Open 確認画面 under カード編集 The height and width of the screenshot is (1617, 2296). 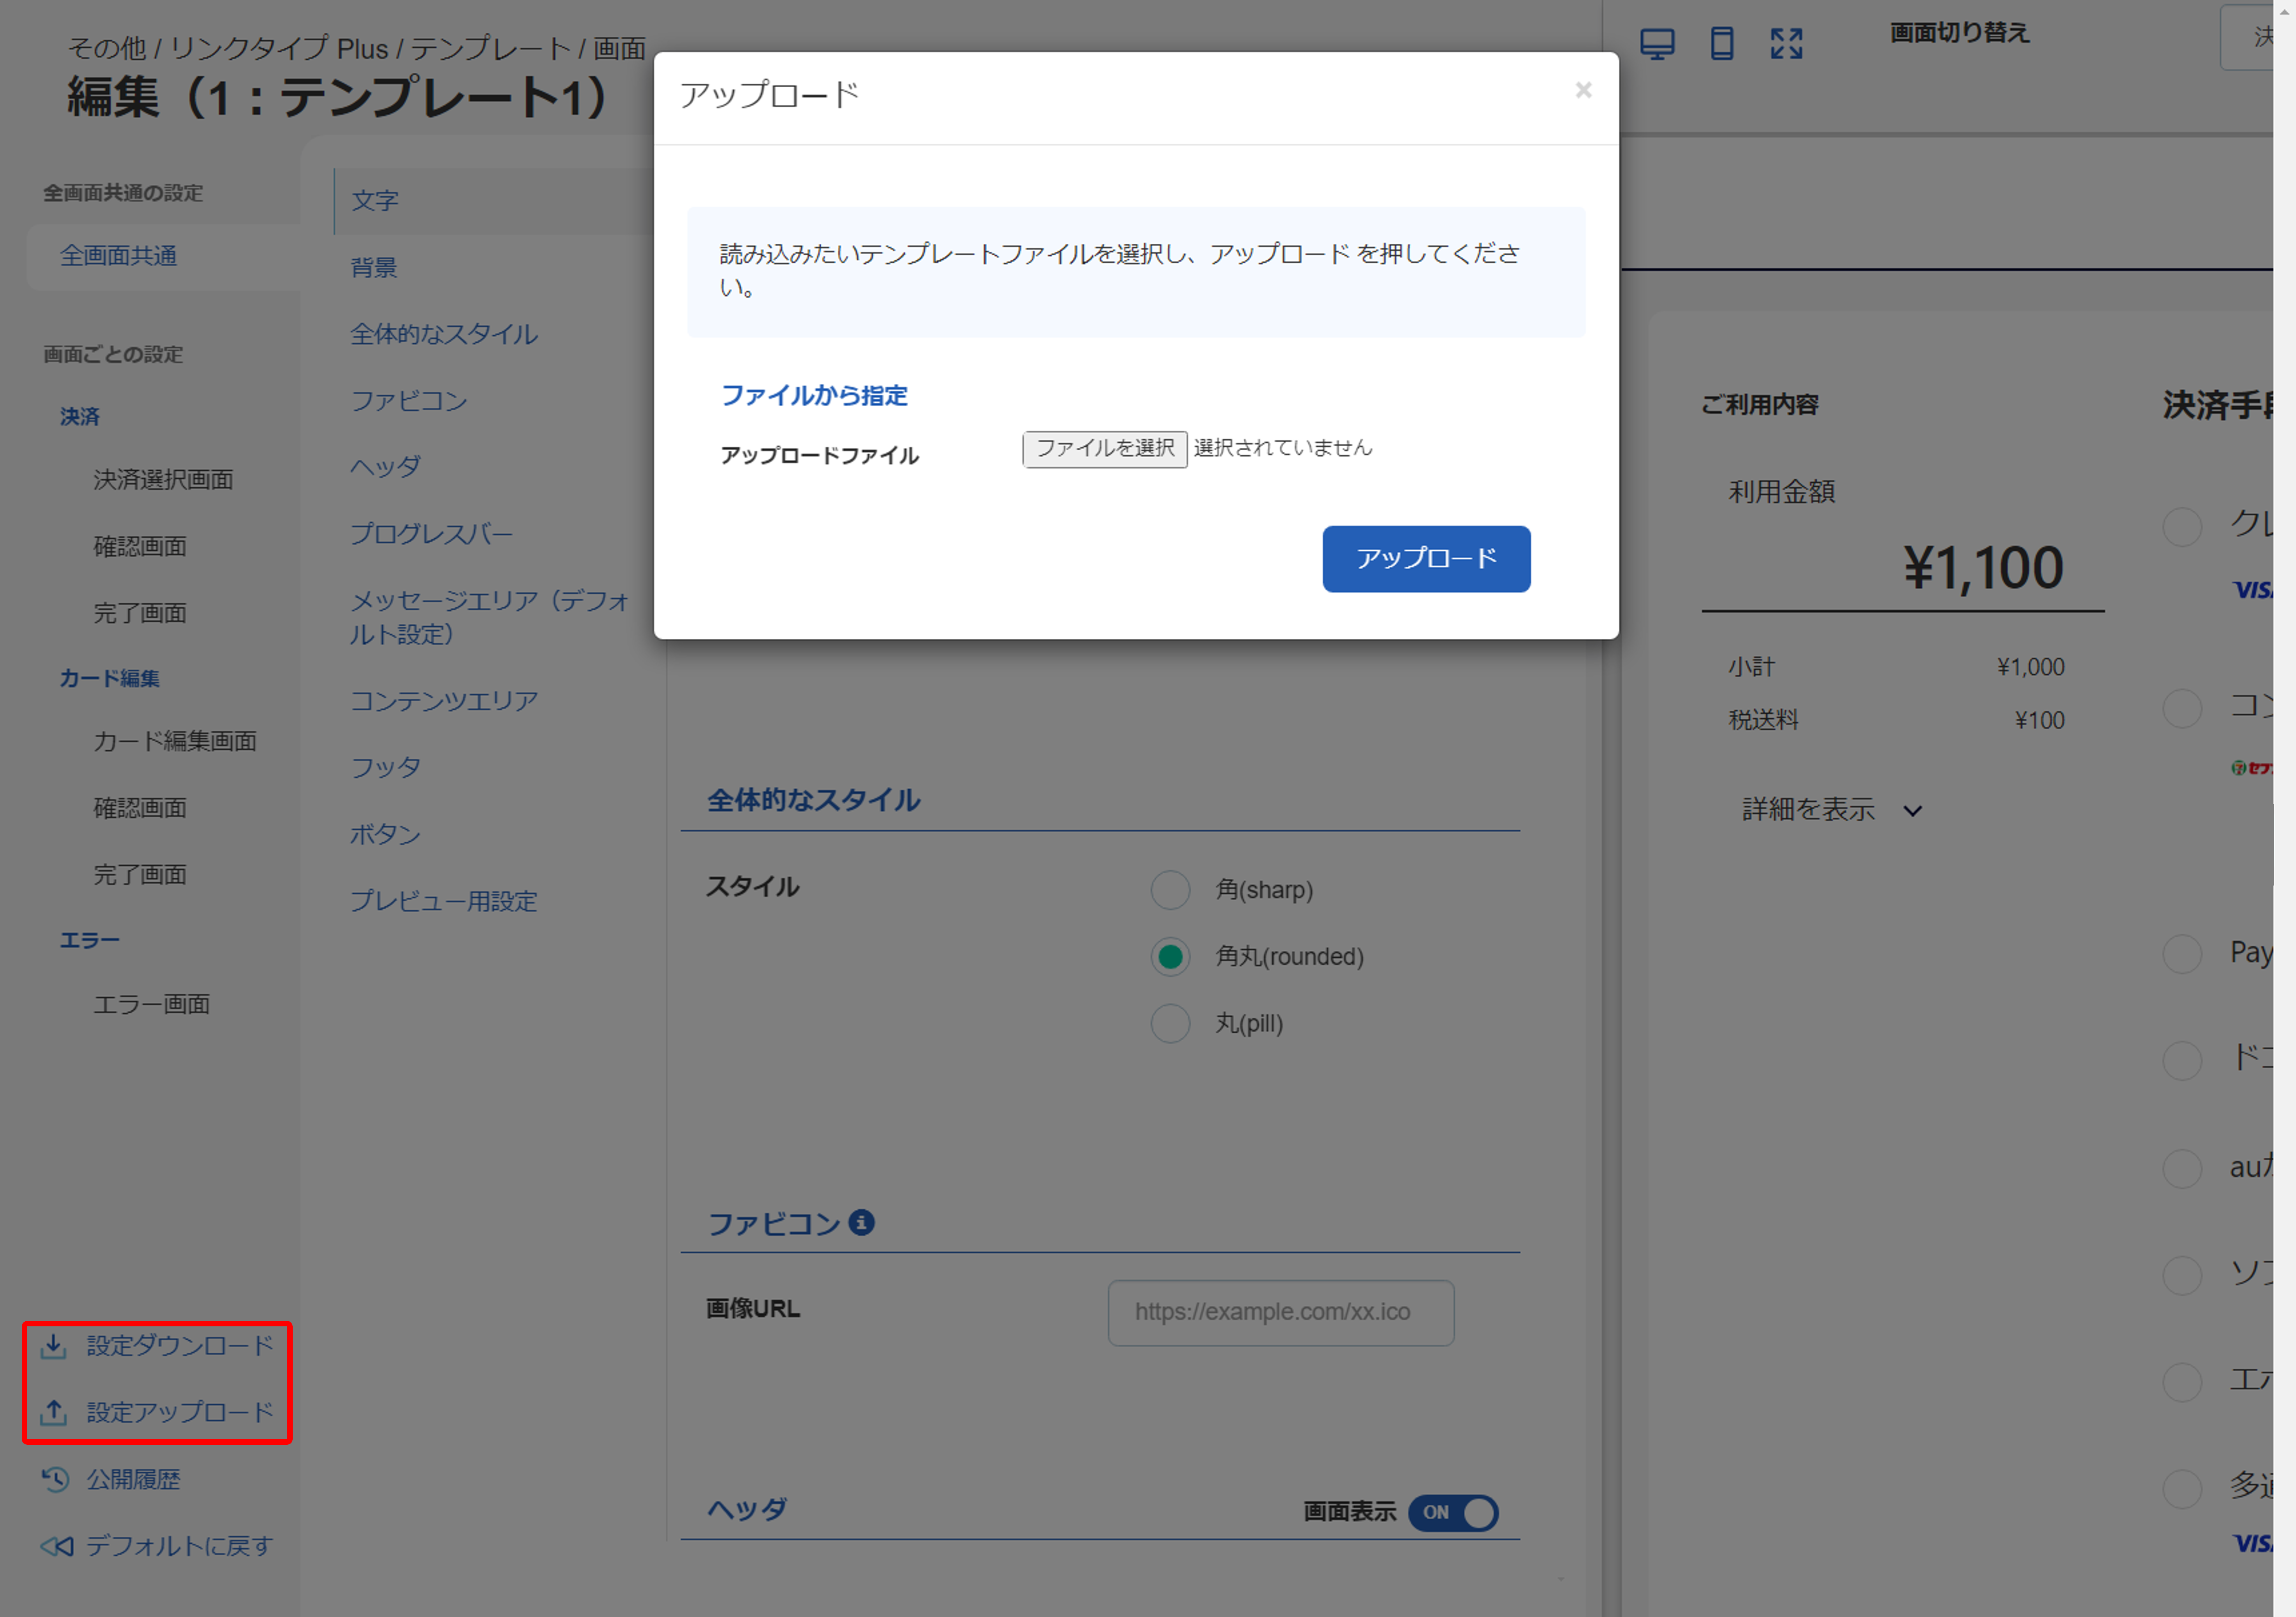(x=140, y=808)
